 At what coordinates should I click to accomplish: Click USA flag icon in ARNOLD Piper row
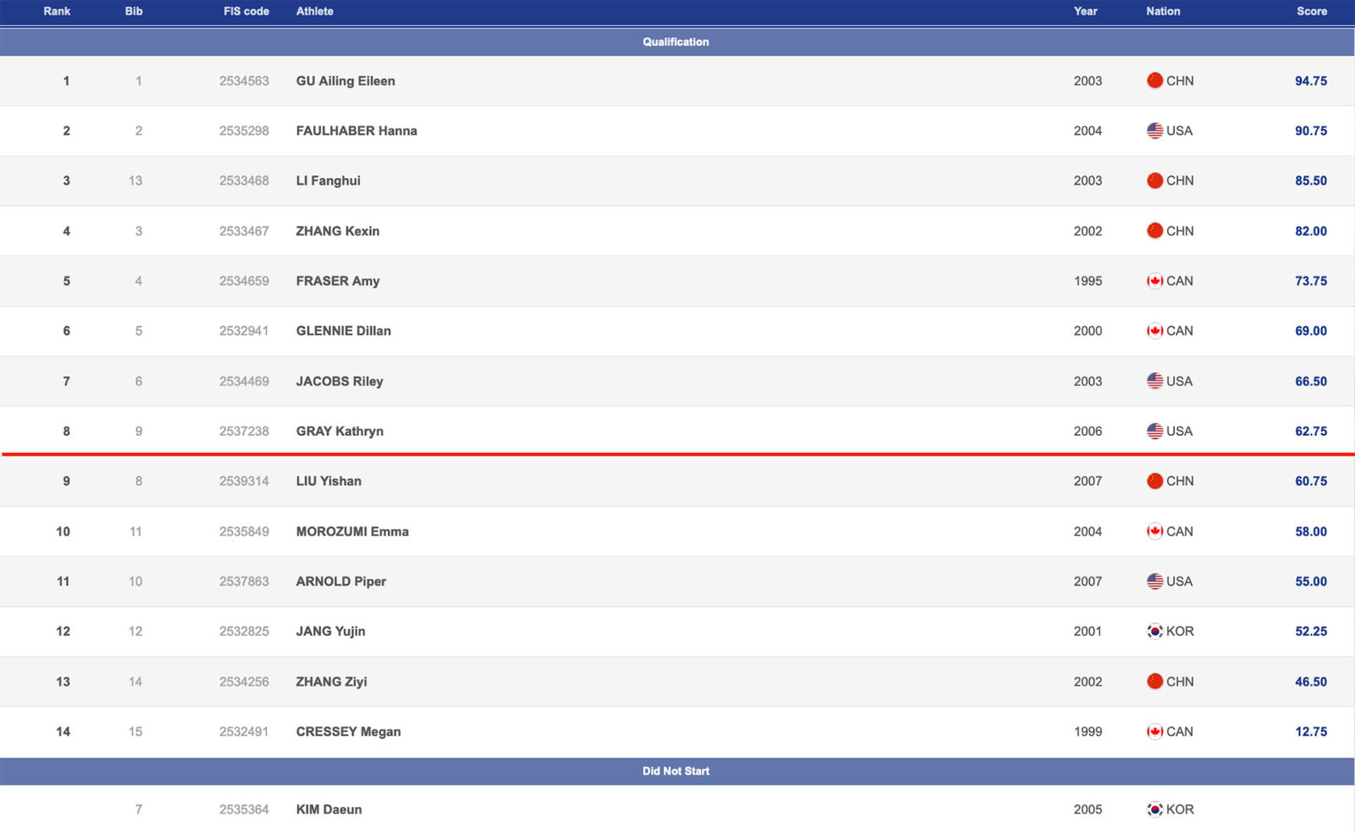(x=1154, y=582)
